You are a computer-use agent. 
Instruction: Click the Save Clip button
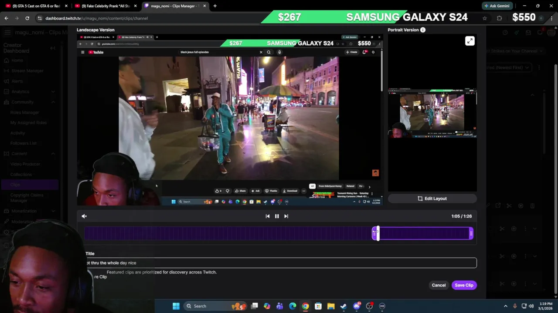pyautogui.click(x=464, y=285)
